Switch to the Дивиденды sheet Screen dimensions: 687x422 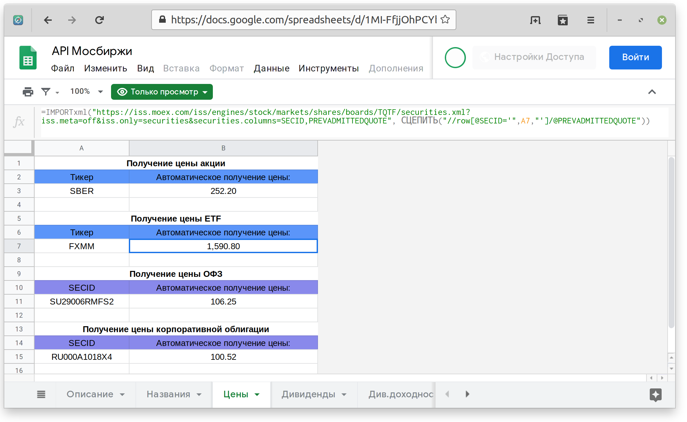coord(308,394)
